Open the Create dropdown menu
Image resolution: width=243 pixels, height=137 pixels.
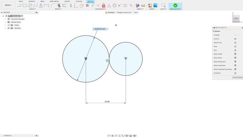click(x=32, y=9)
